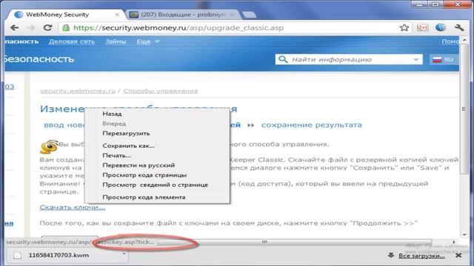Close the Входящие mail tab

[232, 15]
